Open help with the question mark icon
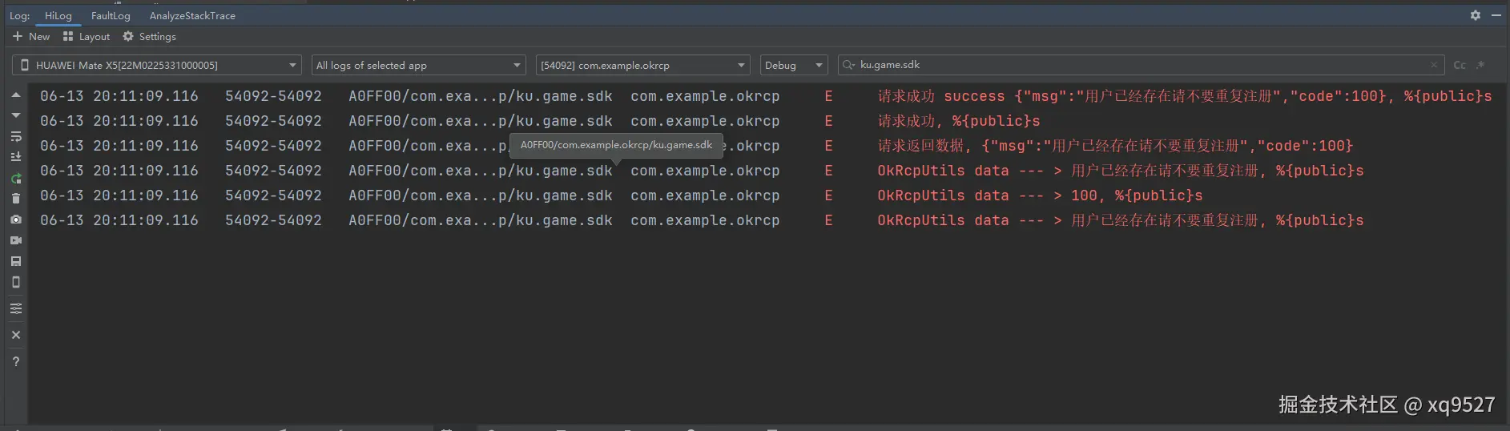 pos(16,361)
